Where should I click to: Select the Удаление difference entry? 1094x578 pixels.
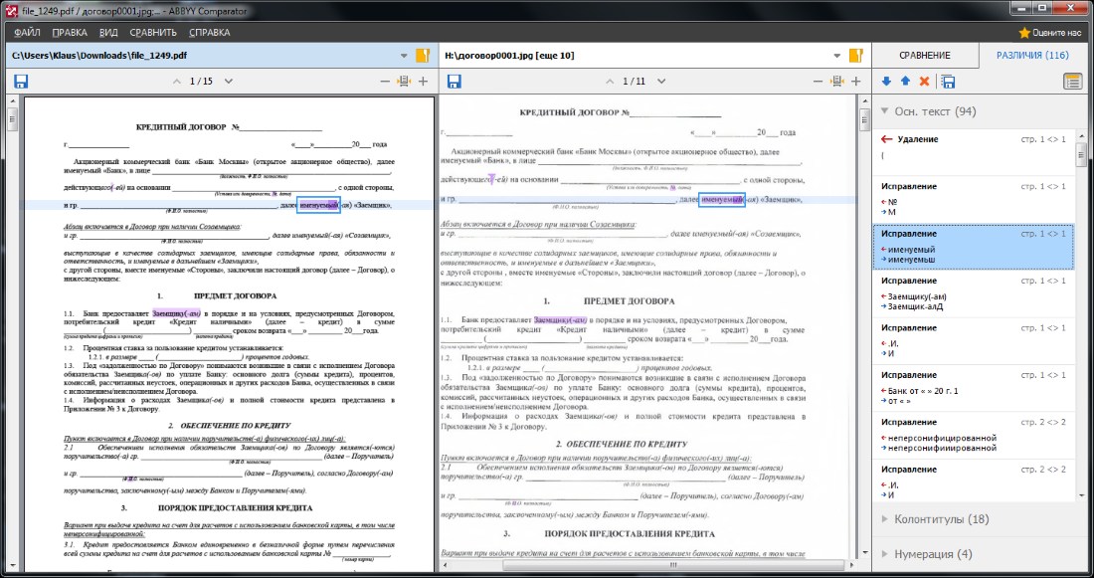pos(974,151)
